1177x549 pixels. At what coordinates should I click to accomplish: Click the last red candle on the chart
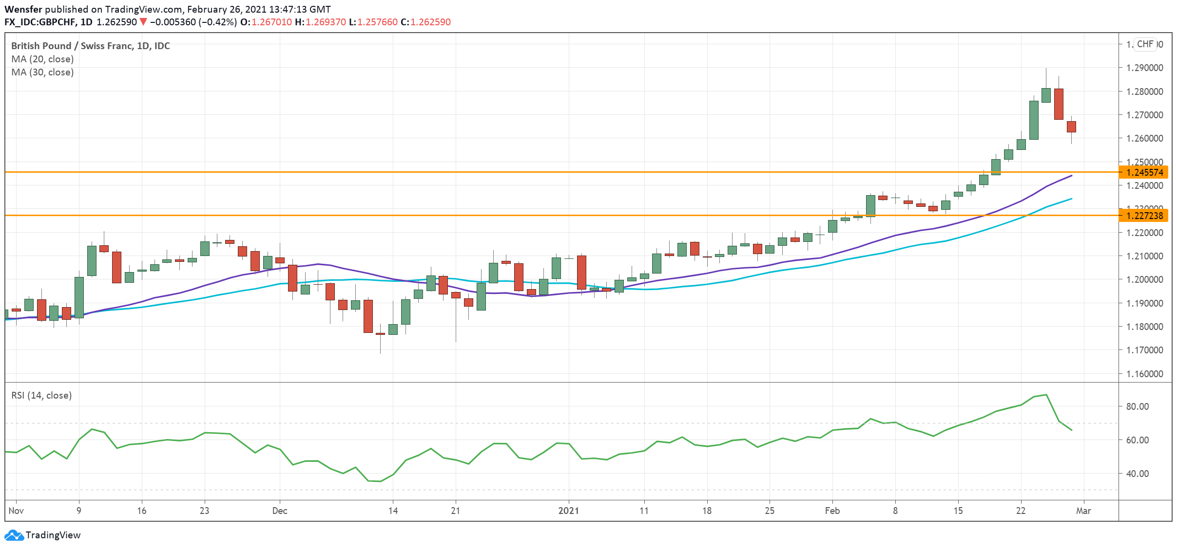pos(1071,127)
